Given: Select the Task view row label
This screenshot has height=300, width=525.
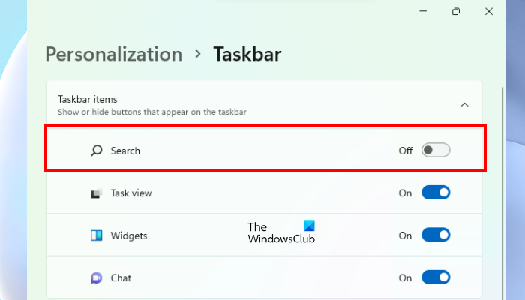Looking at the screenshot, I should tap(131, 193).
